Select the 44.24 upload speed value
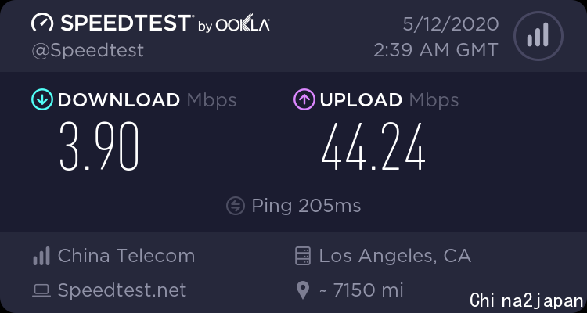The image size is (587, 313). point(373,146)
